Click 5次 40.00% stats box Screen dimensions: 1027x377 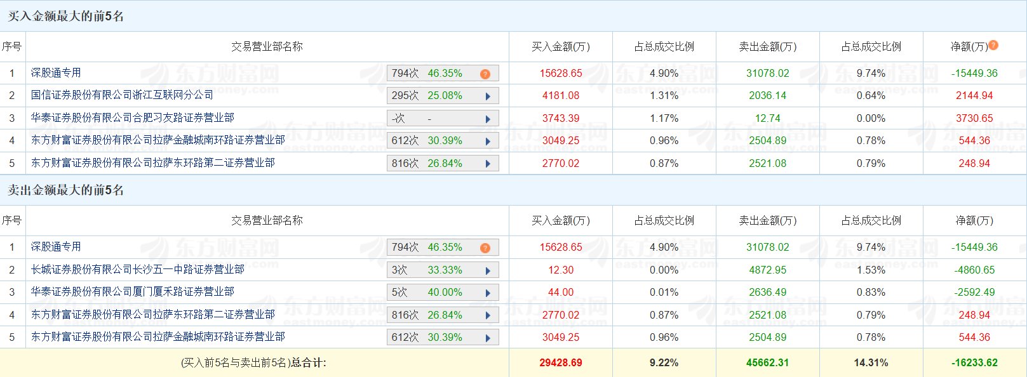[x=443, y=293]
